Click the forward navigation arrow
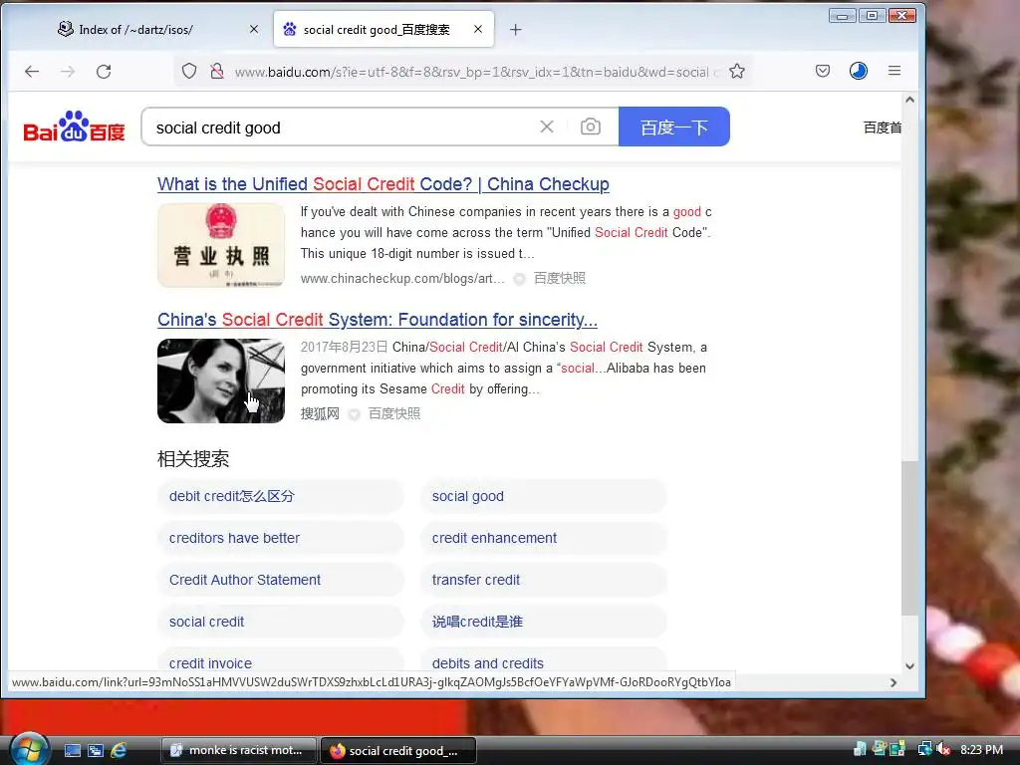The image size is (1020, 765). pyautogui.click(x=68, y=72)
